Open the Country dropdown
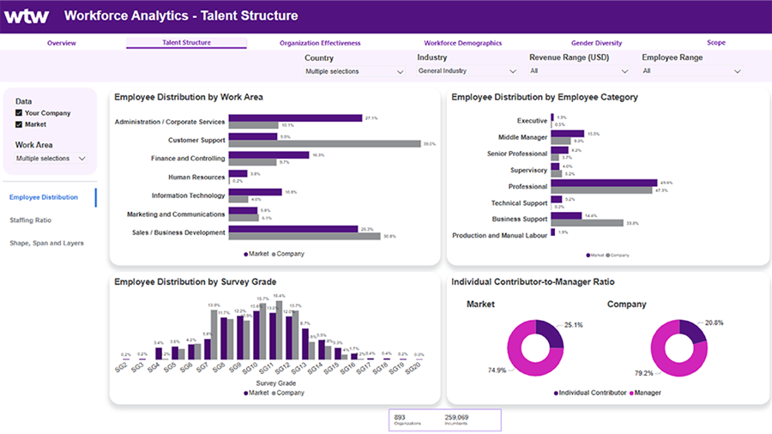Screen dimensions: 772x434 pyautogui.click(x=354, y=72)
